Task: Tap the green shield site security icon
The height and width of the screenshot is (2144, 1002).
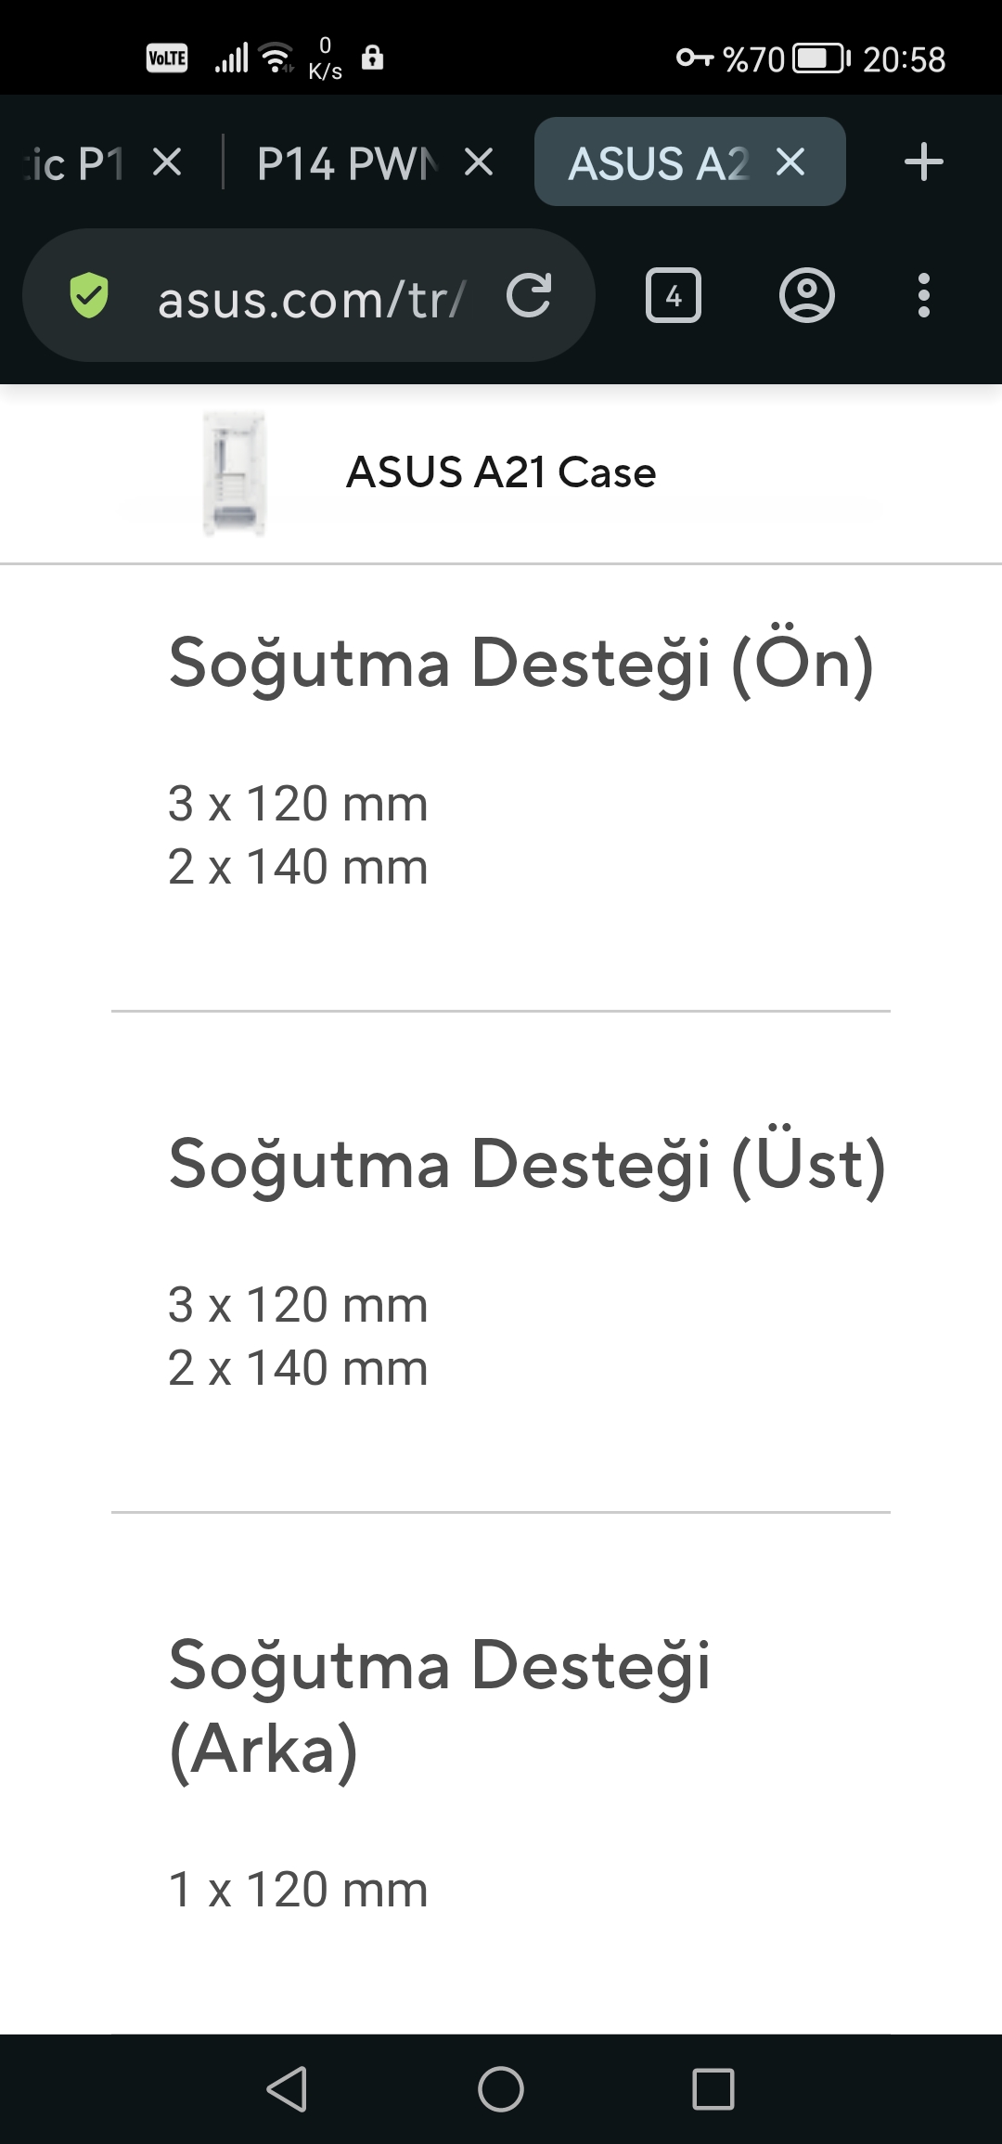Action: click(89, 296)
